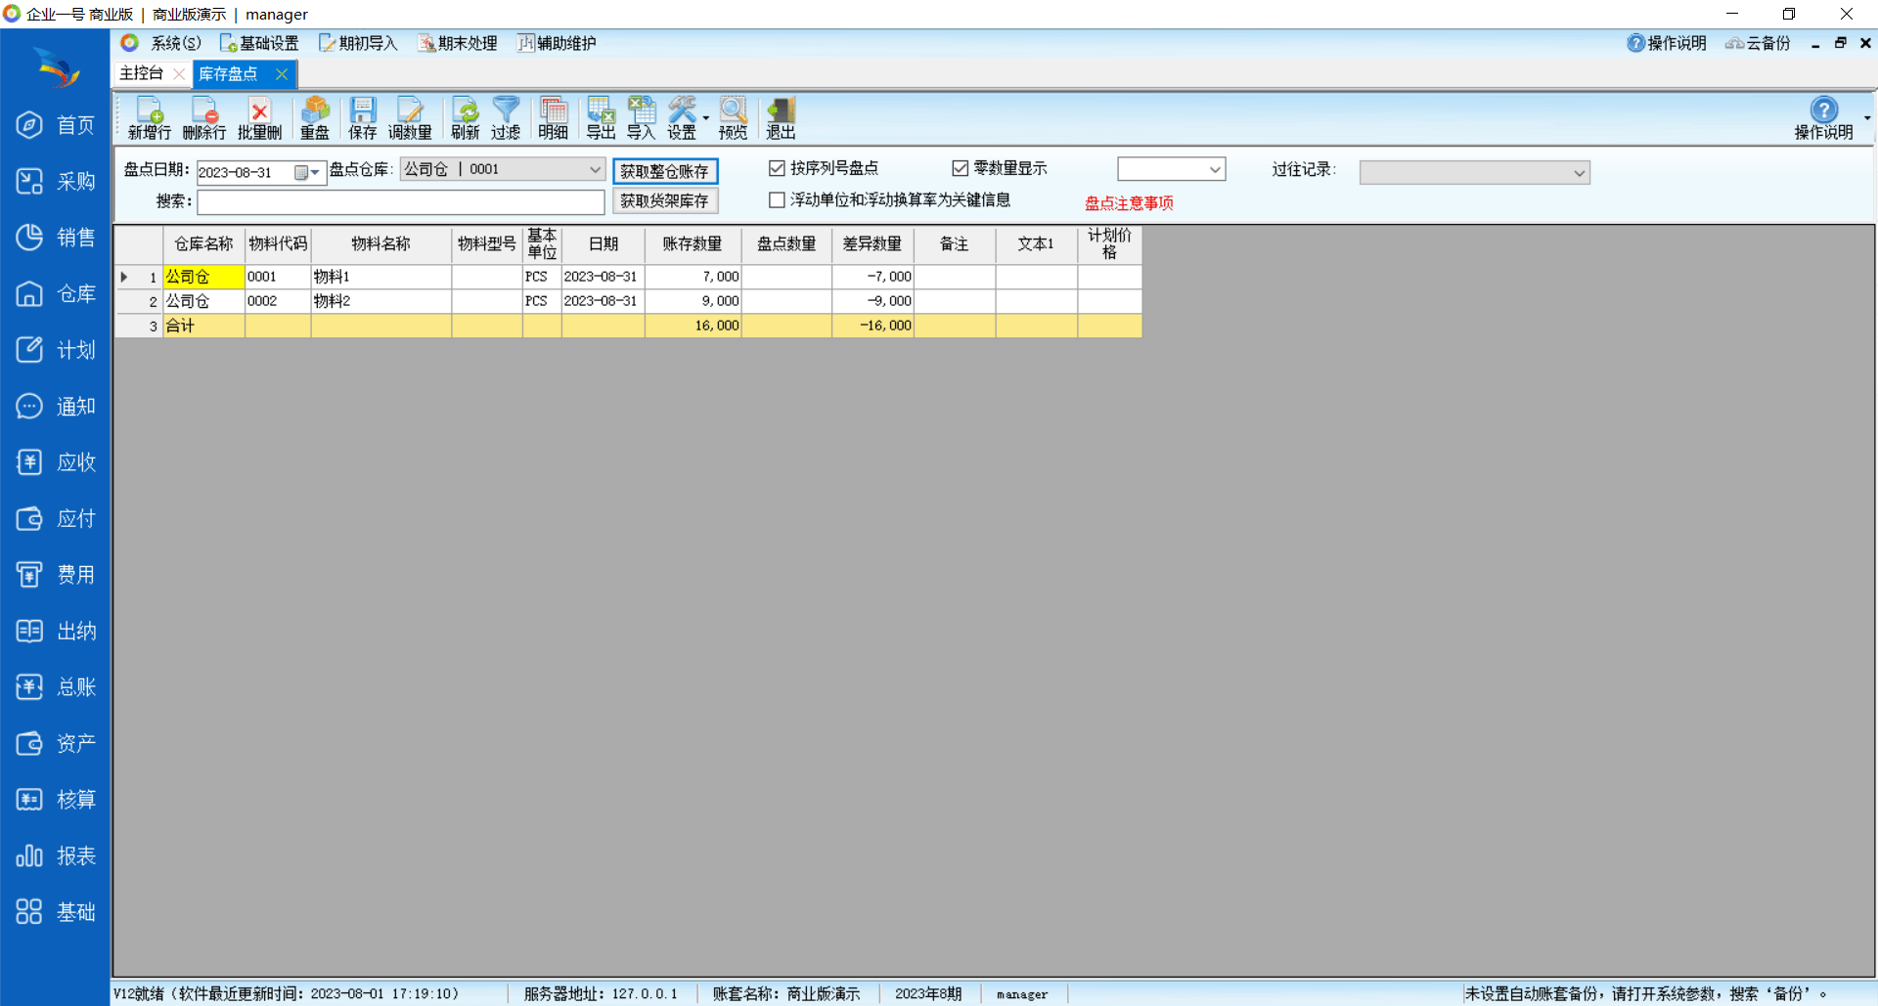Switch to the 主控台 tab
The image size is (1878, 1006).
pyautogui.click(x=142, y=73)
